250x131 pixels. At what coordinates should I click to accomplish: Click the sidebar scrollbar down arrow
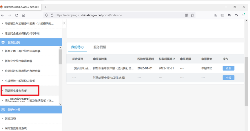[x=60, y=104]
